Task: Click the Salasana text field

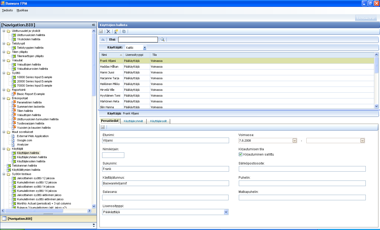Action: coord(165,197)
